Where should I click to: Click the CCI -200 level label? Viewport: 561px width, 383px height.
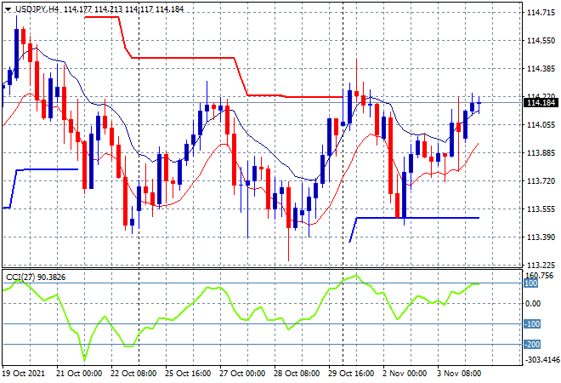pos(532,345)
